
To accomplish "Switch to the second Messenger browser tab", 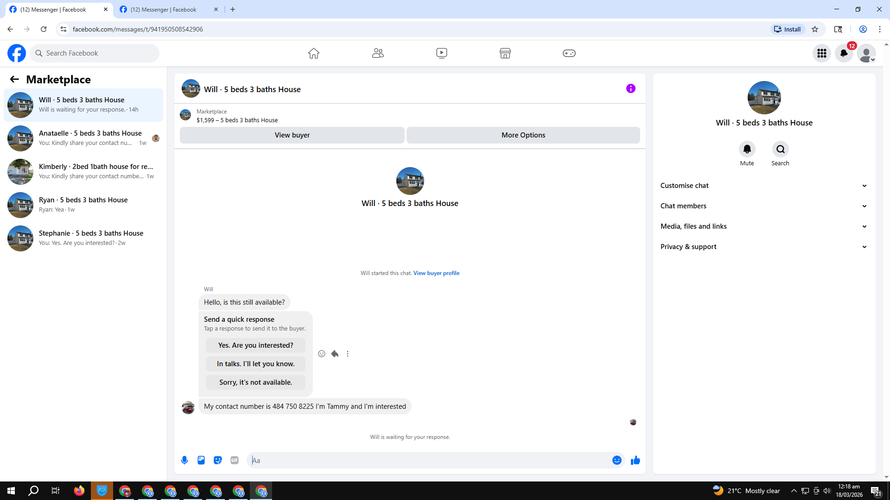I will [x=169, y=10].
